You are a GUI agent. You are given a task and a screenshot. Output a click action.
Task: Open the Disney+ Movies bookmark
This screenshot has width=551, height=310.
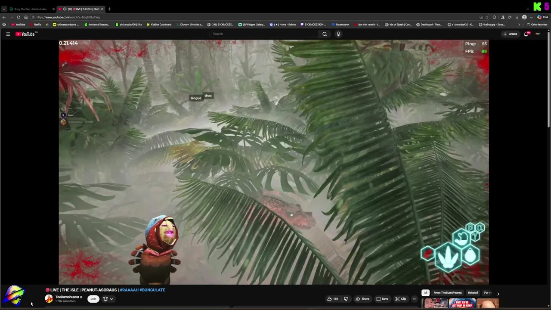click(189, 25)
